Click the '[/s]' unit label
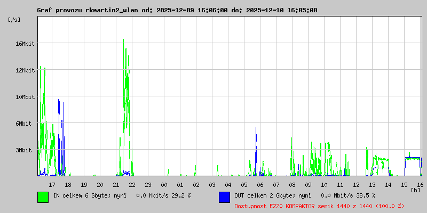The image size is (427, 213). (x=14, y=20)
